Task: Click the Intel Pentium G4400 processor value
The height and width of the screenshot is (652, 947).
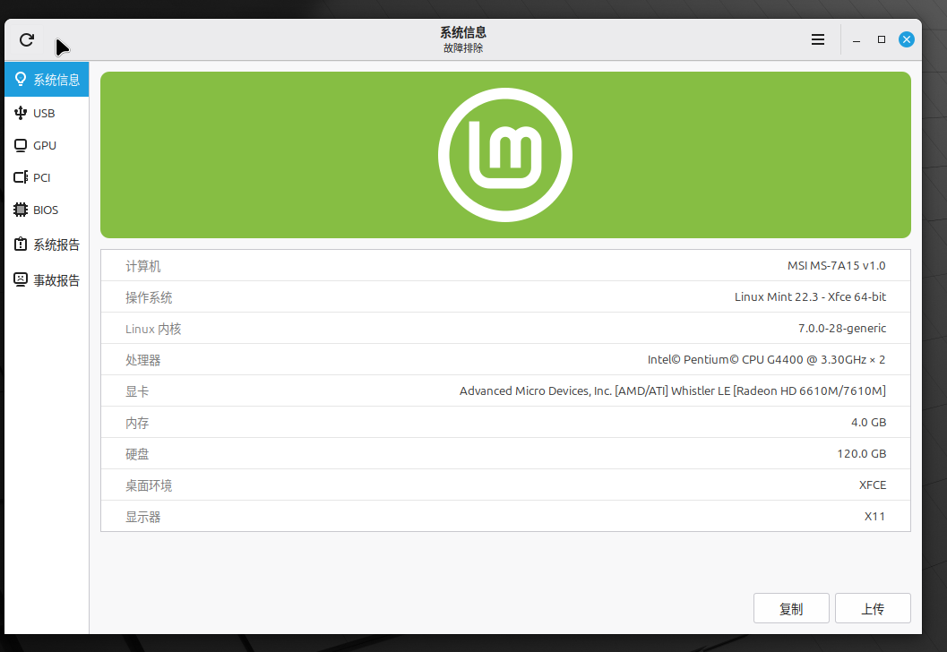Action: pyautogui.click(x=766, y=360)
